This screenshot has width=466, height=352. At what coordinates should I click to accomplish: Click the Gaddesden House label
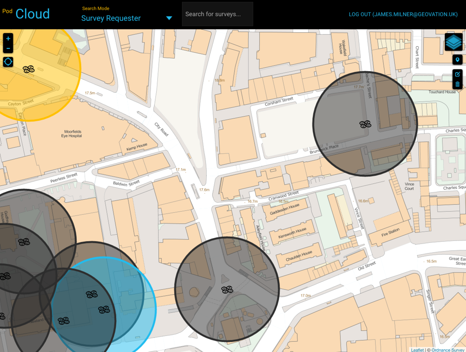[284, 209]
